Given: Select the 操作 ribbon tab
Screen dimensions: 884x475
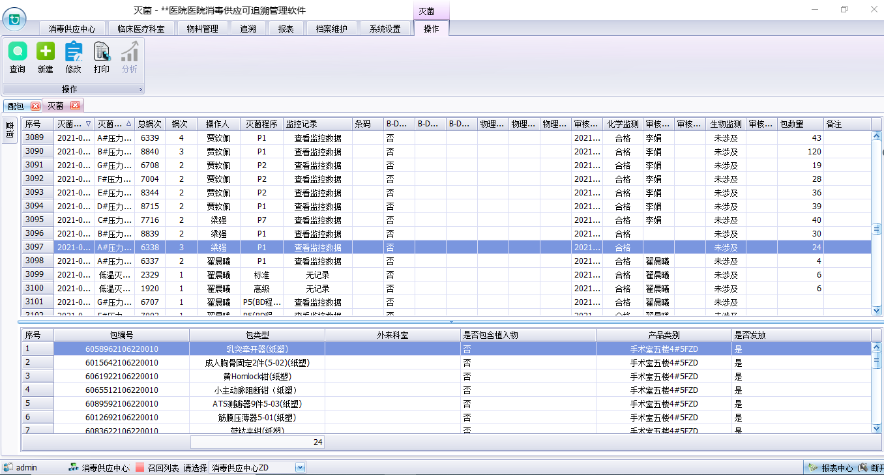Looking at the screenshot, I should point(432,29).
